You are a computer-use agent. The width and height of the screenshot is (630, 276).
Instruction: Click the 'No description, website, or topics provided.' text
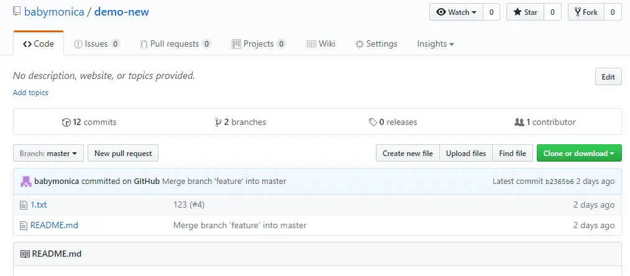coord(104,76)
